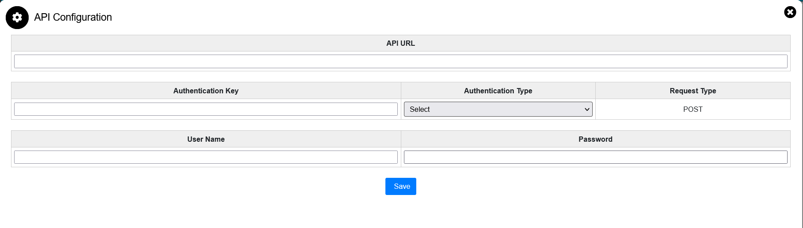Click the gear icon beside API Configuration
803x228 pixels.
[x=17, y=18]
